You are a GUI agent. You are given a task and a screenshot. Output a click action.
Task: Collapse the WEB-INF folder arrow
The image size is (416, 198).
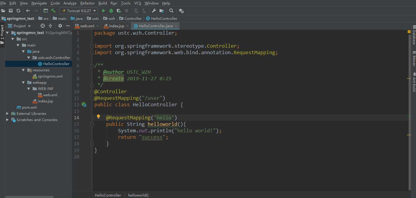(29, 89)
